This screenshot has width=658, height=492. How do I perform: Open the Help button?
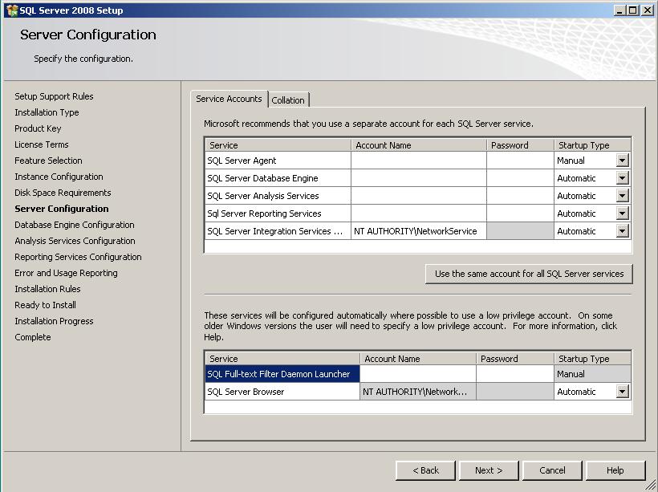pyautogui.click(x=615, y=470)
